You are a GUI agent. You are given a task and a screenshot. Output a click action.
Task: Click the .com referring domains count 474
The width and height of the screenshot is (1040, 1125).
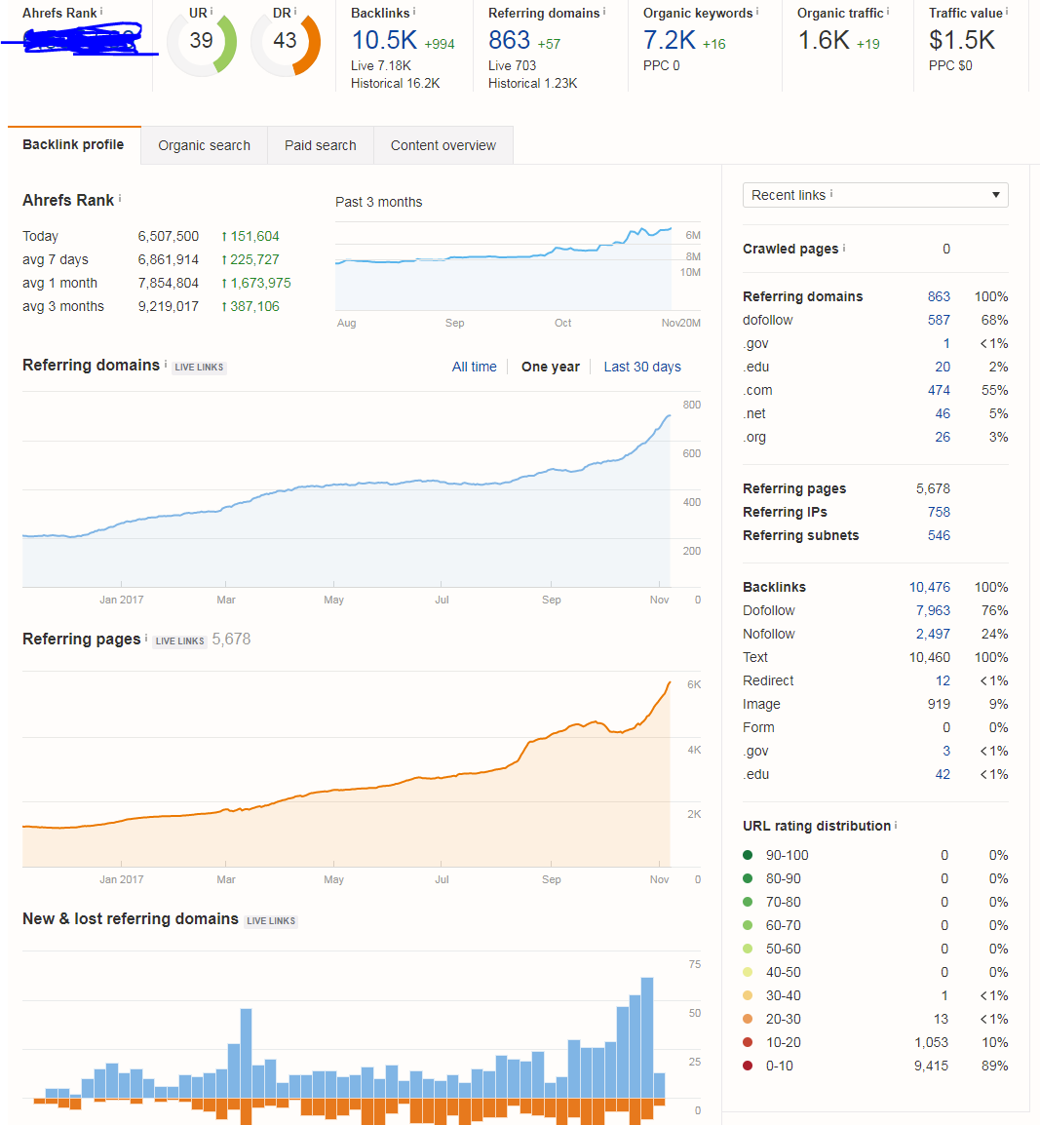[939, 390]
